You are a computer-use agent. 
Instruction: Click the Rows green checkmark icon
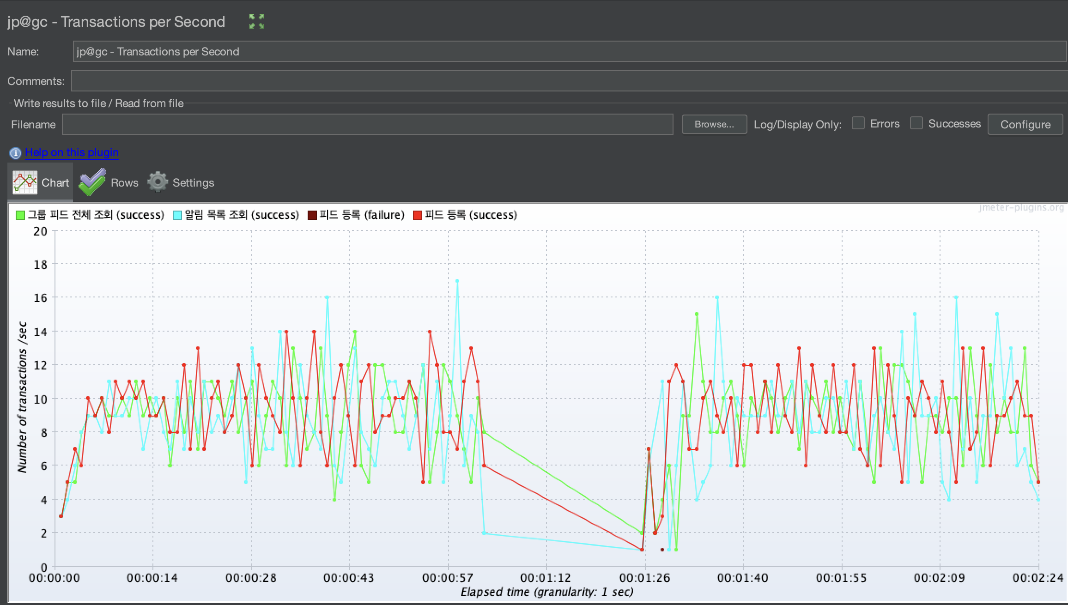[92, 182]
